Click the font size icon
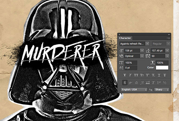The height and width of the screenshot is (121, 179). [x=121, y=50]
